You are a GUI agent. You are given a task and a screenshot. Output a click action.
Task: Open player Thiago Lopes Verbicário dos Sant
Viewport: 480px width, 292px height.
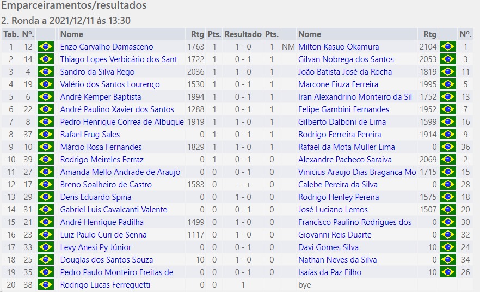tap(119, 59)
